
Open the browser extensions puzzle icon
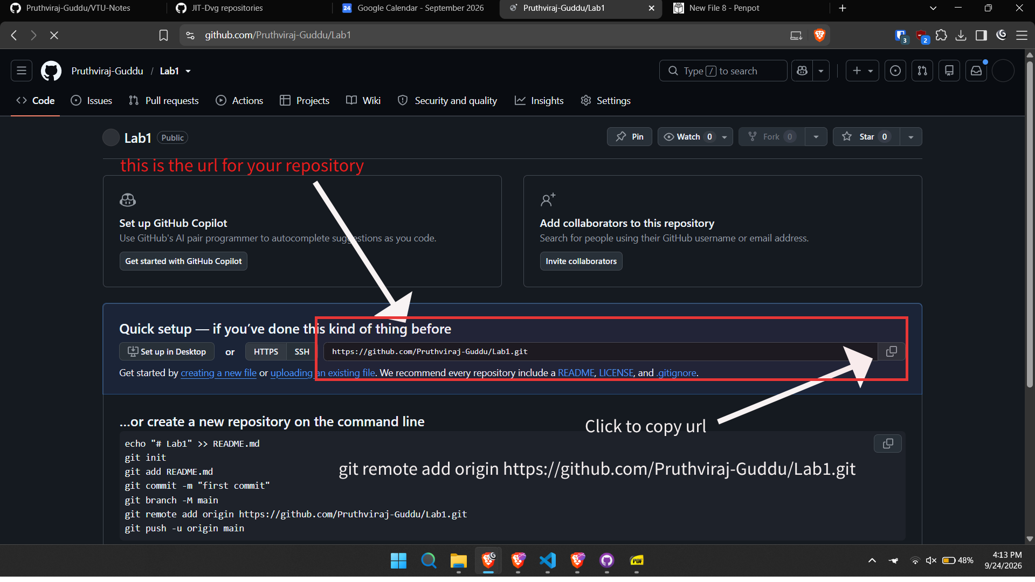coord(941,35)
